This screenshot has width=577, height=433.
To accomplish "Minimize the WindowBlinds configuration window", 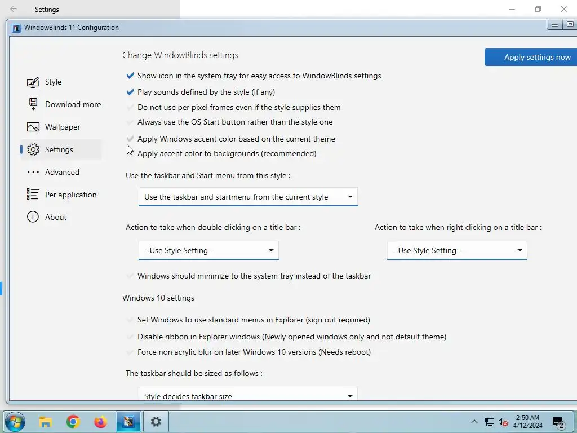I will (x=555, y=25).
